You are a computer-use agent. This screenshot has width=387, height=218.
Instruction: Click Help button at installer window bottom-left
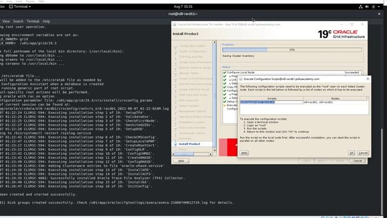181,161
